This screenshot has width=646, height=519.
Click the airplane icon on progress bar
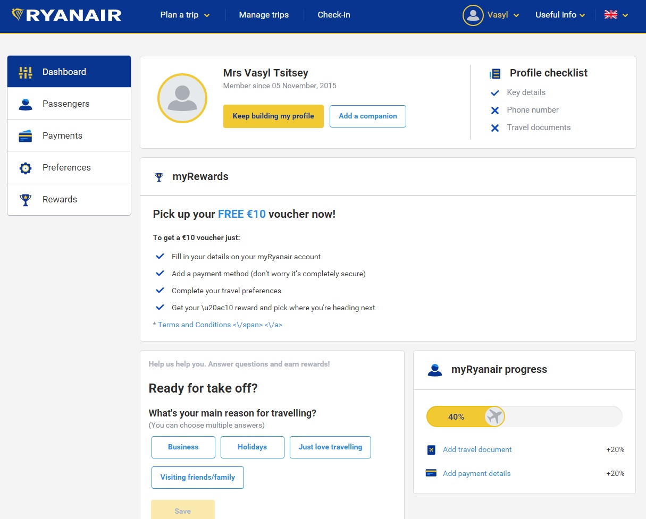pos(494,416)
